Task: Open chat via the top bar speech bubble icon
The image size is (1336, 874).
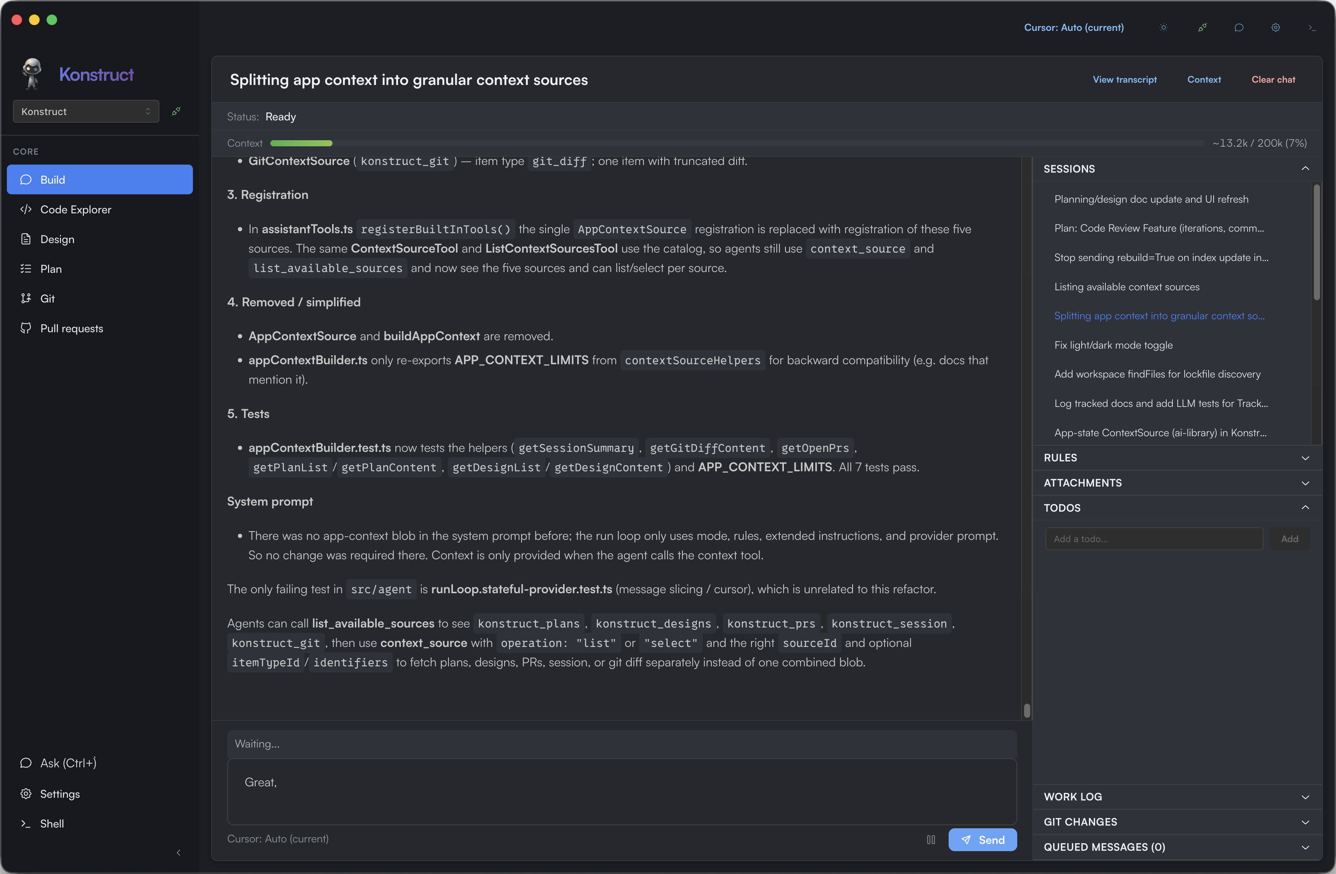Action: (1239, 27)
